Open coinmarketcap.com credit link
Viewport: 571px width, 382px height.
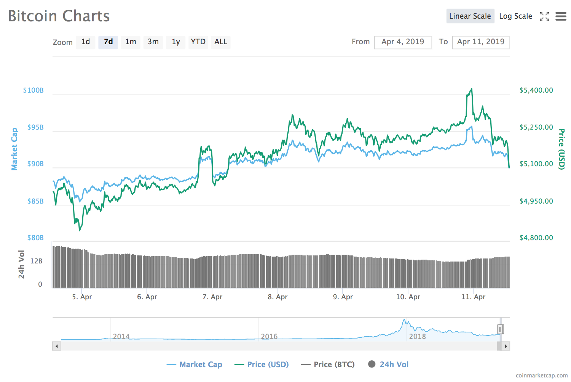tap(542, 376)
